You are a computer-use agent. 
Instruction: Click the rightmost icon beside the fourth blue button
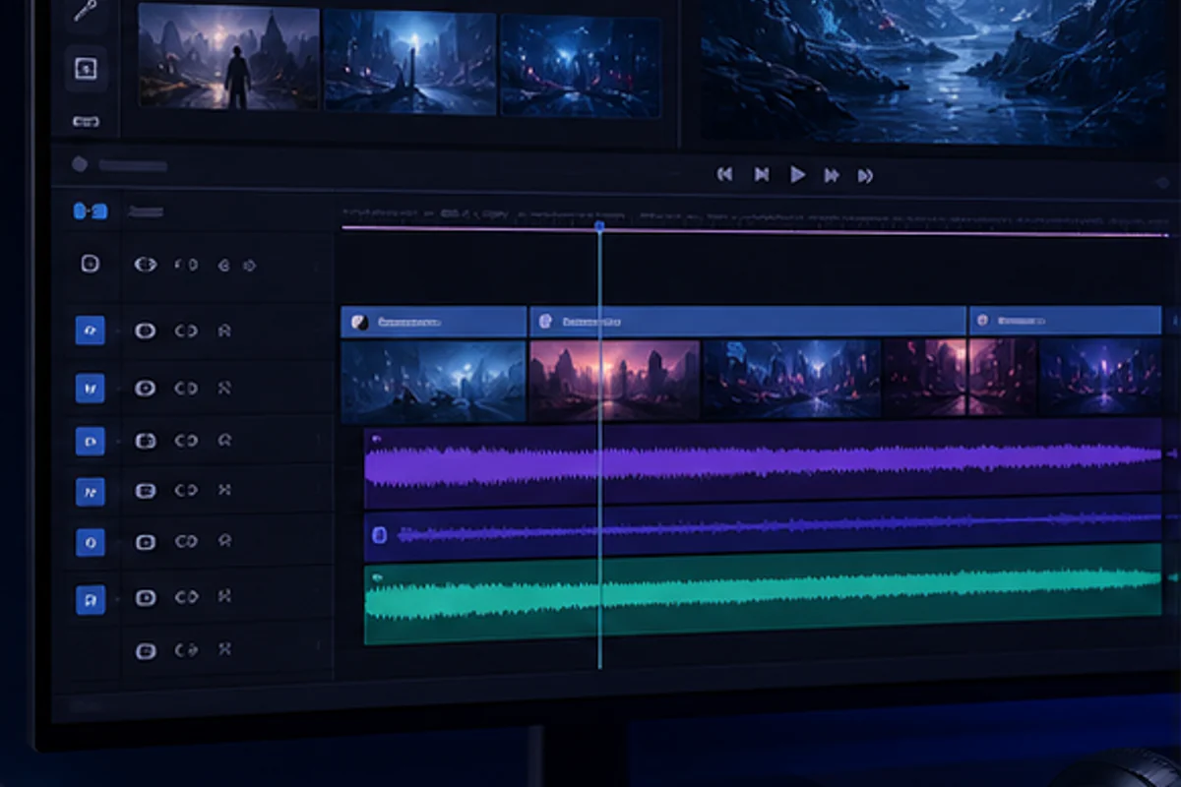(224, 490)
